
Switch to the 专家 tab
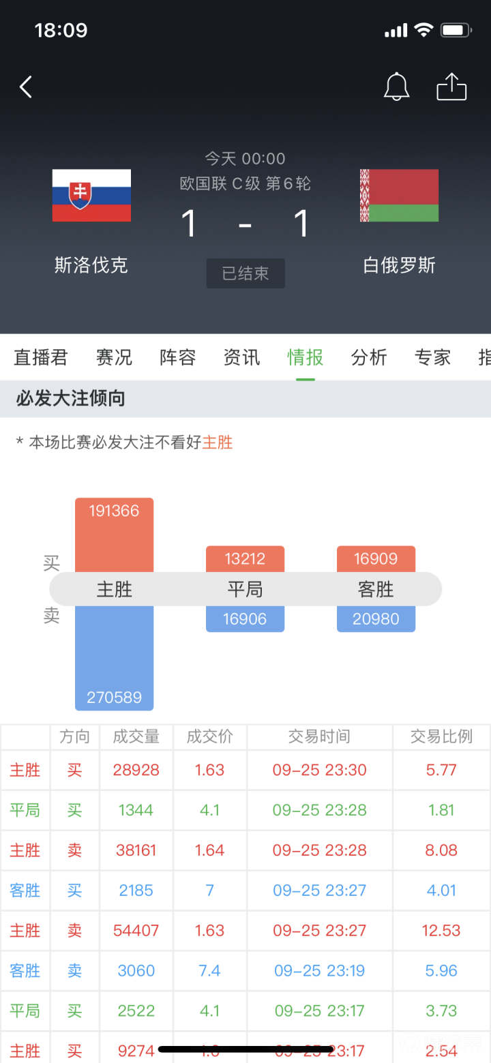pos(432,357)
